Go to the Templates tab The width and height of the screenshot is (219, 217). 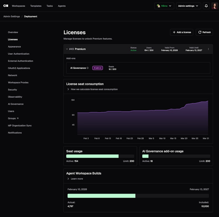[x=36, y=6]
